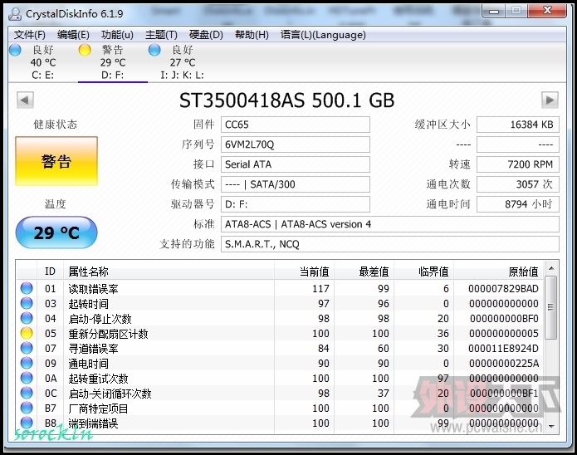Click status orb of row 09 通电时间
577x455 pixels.
(x=27, y=363)
